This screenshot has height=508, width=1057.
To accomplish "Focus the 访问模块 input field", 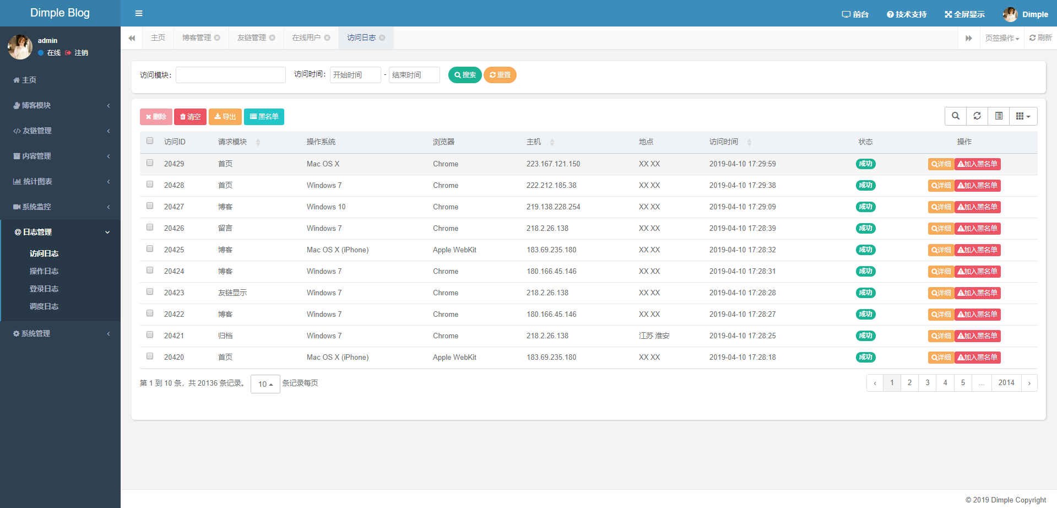I will [231, 75].
